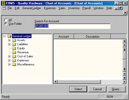Click the Cost of Sales folder icon
Image resolution: width=129 pixels, height=100 pixels.
[14, 56]
